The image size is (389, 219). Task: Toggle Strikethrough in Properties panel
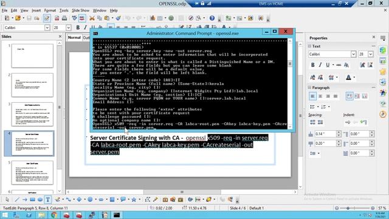339,65
